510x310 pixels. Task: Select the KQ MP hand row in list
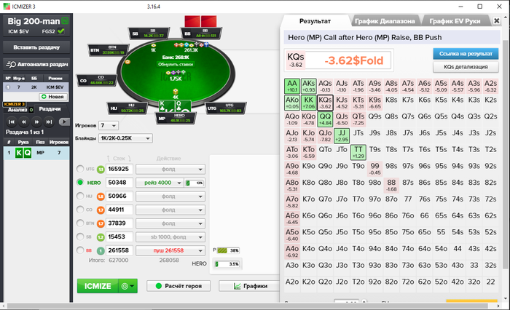[36, 153]
